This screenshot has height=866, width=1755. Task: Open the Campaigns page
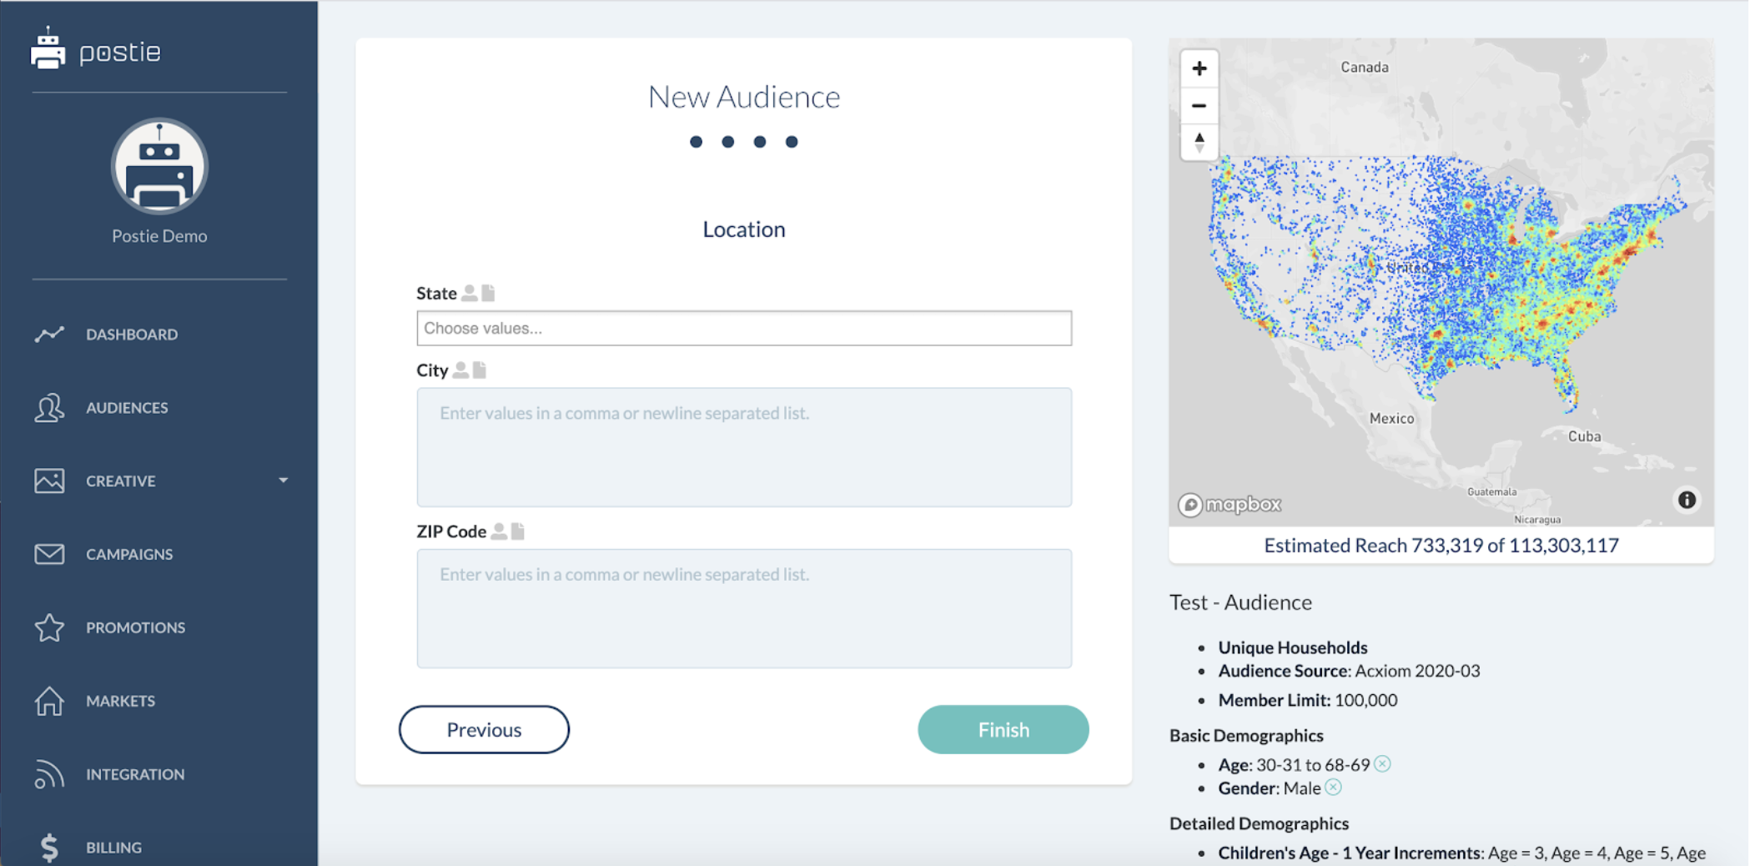129,554
